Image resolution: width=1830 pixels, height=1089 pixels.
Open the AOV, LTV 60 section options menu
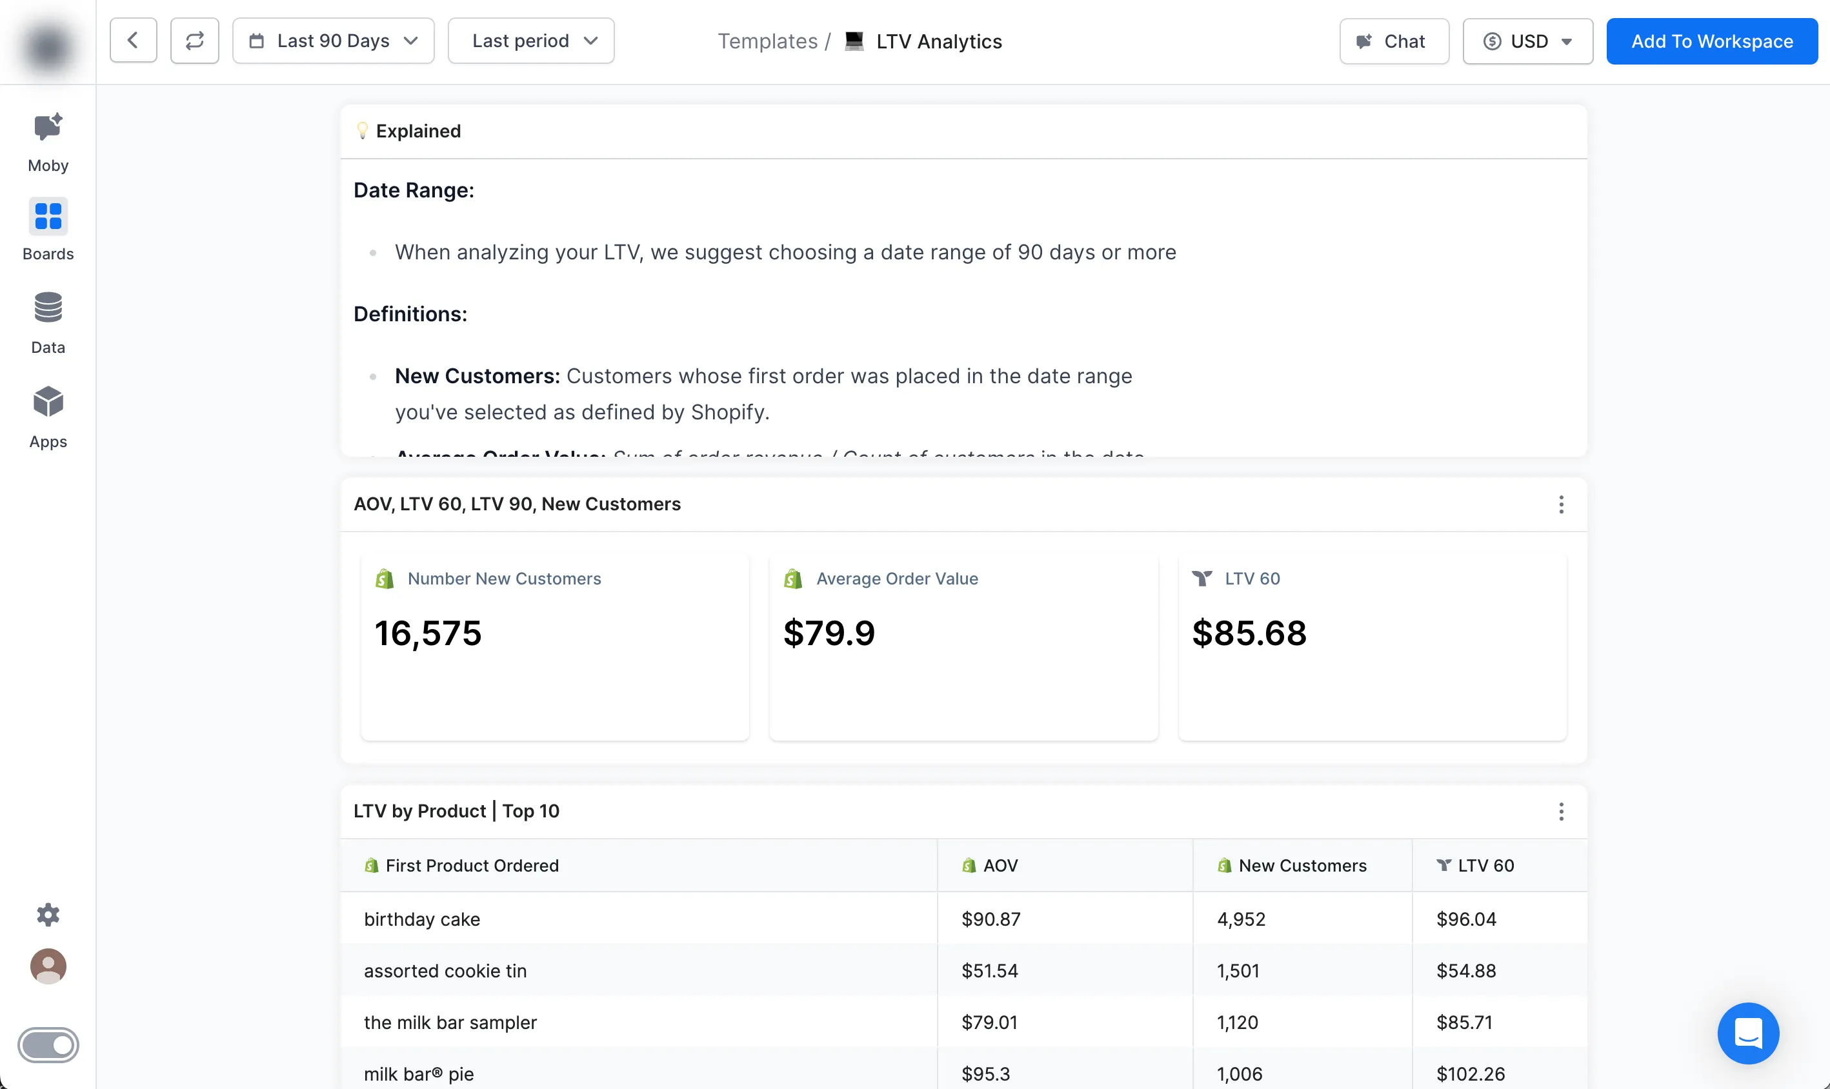pos(1561,504)
